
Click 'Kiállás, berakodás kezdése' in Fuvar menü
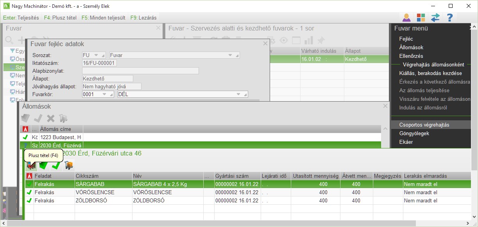point(430,73)
